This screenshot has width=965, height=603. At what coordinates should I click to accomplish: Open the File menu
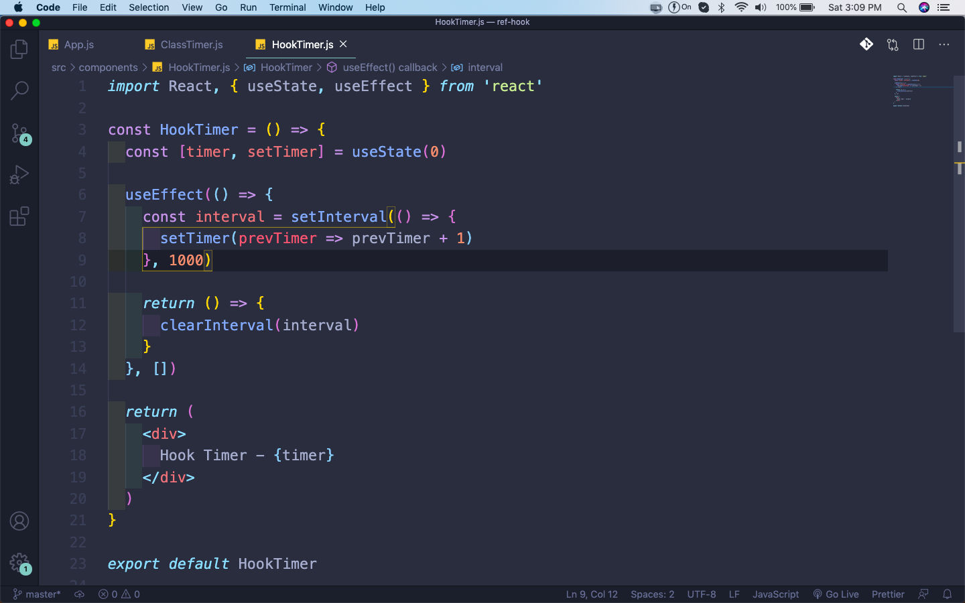[x=80, y=7]
